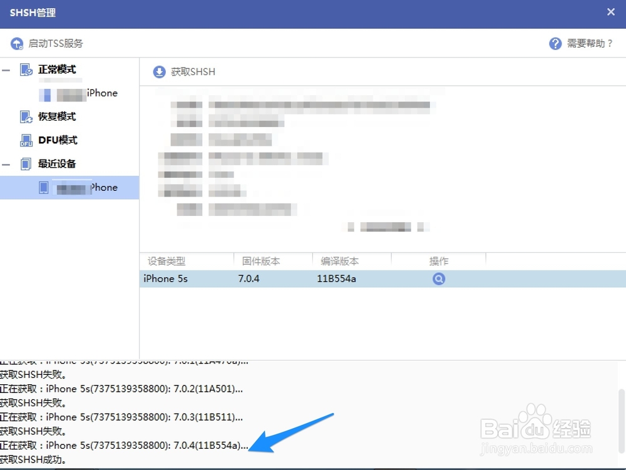Collapse the 正常模式 tree node
This screenshot has height=470, width=626.
6,70
